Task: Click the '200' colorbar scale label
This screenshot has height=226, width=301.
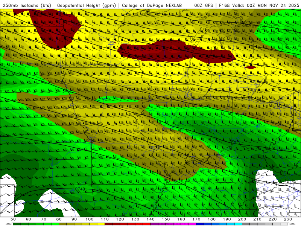Action: point(242,219)
